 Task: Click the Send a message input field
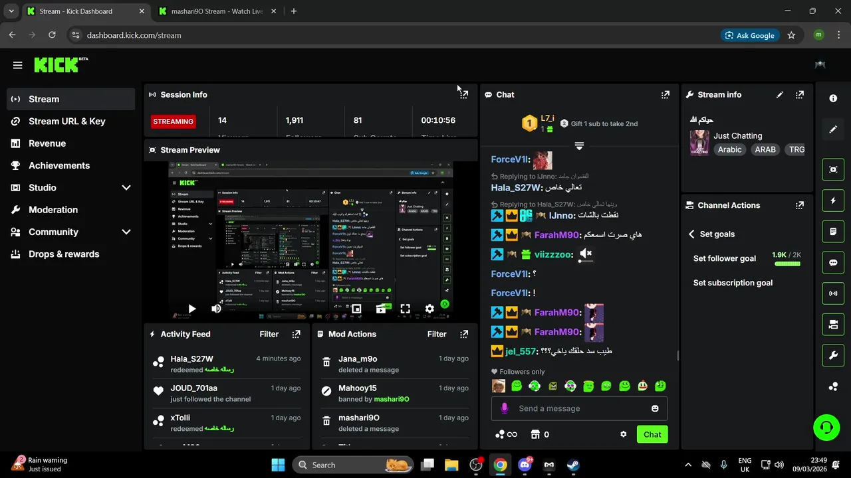click(x=579, y=408)
